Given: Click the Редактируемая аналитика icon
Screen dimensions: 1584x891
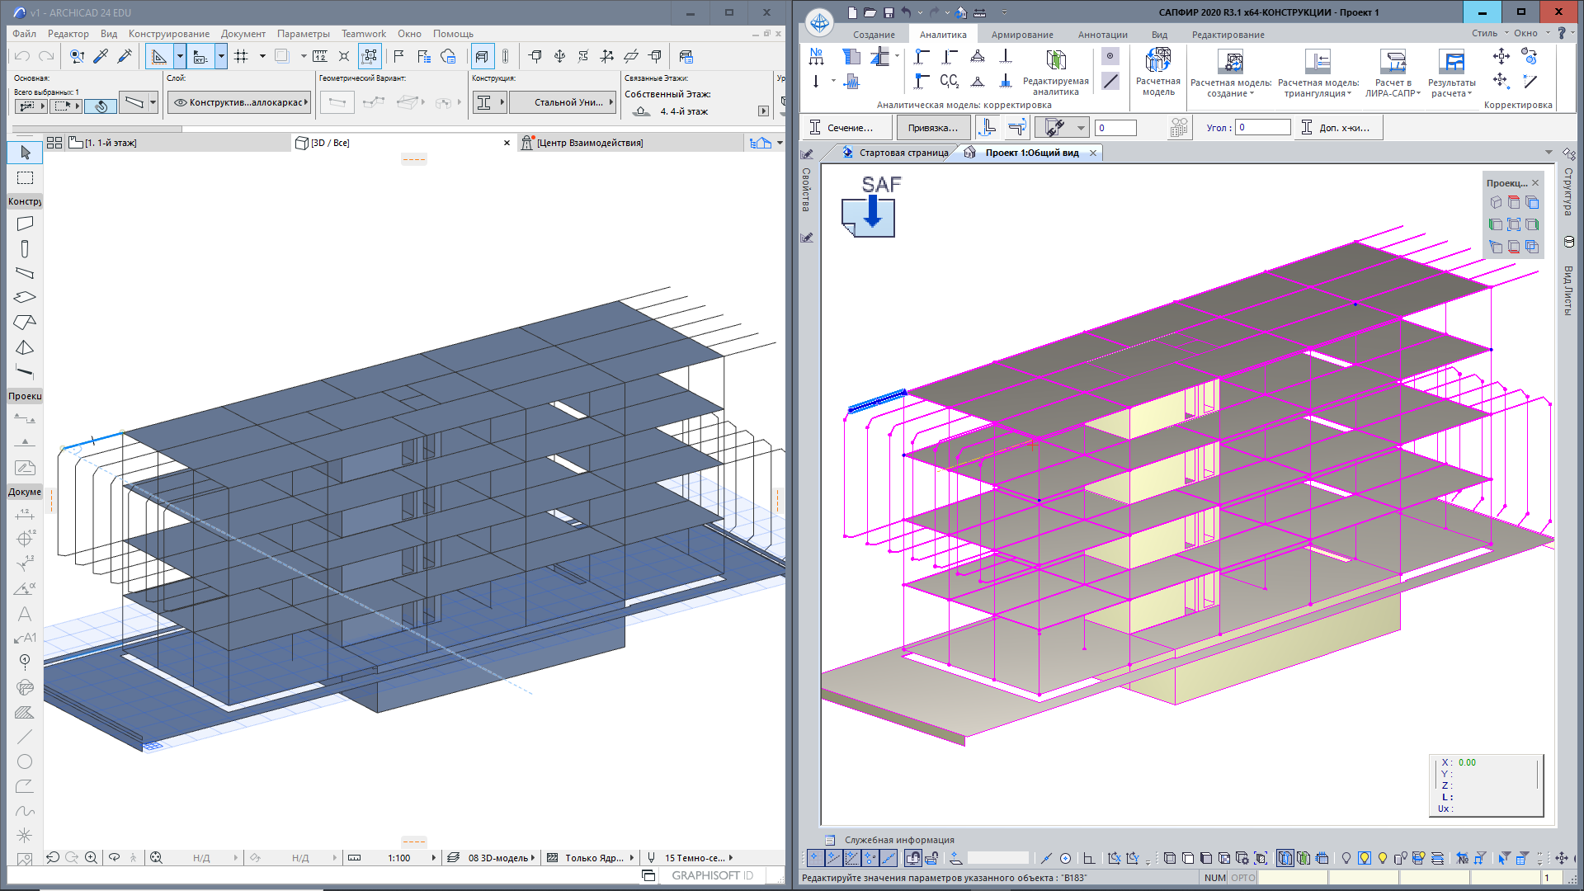Looking at the screenshot, I should 1055,61.
